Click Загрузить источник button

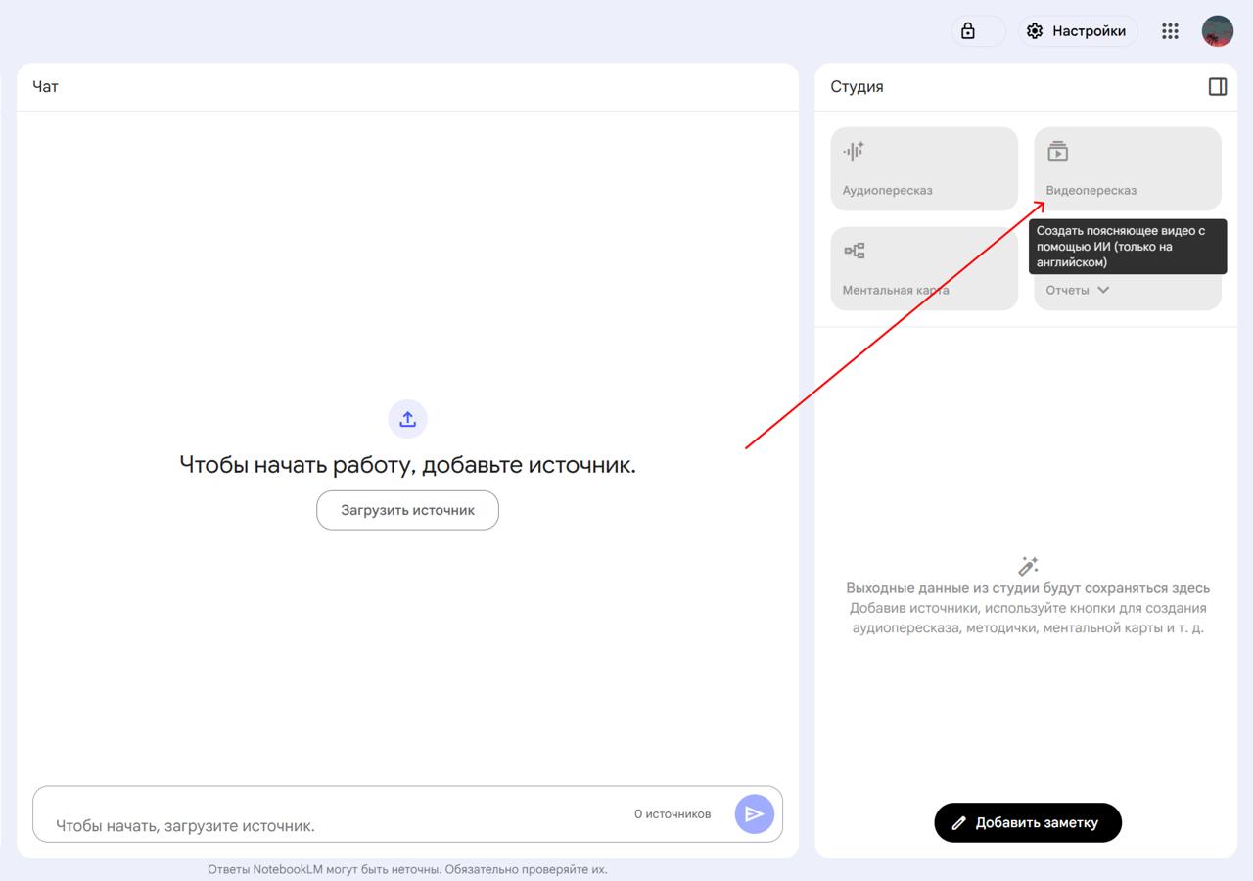tap(407, 510)
